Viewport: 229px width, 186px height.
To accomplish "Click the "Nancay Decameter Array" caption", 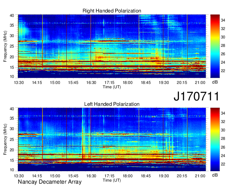I will (x=50, y=182).
